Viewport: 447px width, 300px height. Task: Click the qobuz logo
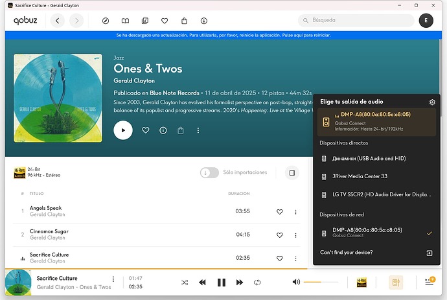pyautogui.click(x=25, y=20)
